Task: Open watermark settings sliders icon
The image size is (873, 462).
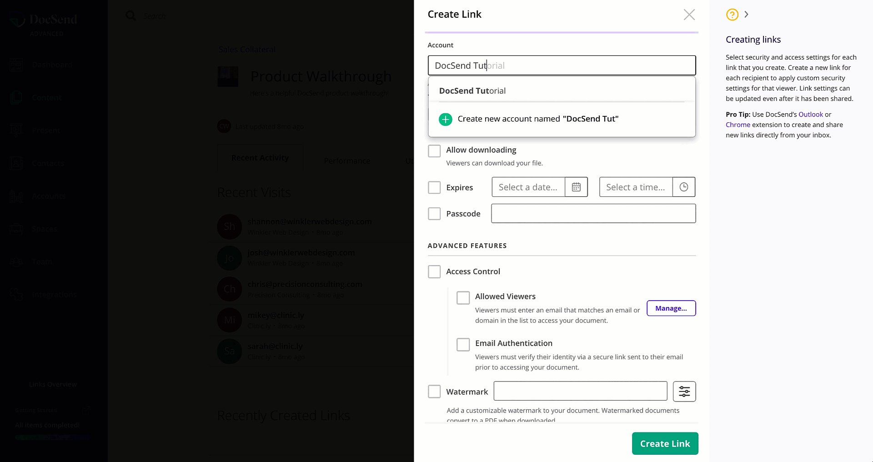Action: 684,391
